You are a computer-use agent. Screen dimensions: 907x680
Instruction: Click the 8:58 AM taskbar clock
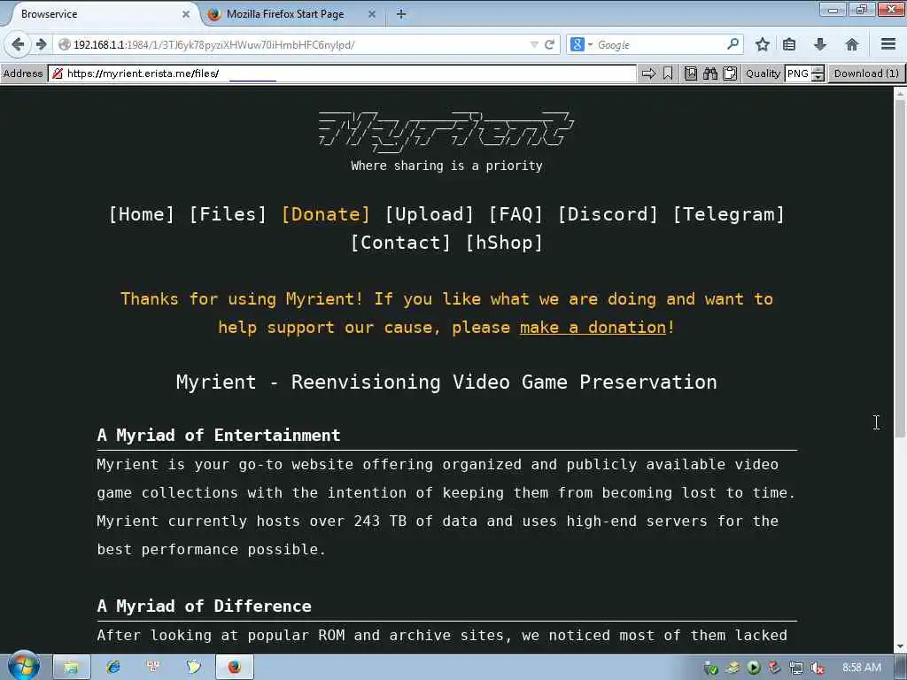862,668
